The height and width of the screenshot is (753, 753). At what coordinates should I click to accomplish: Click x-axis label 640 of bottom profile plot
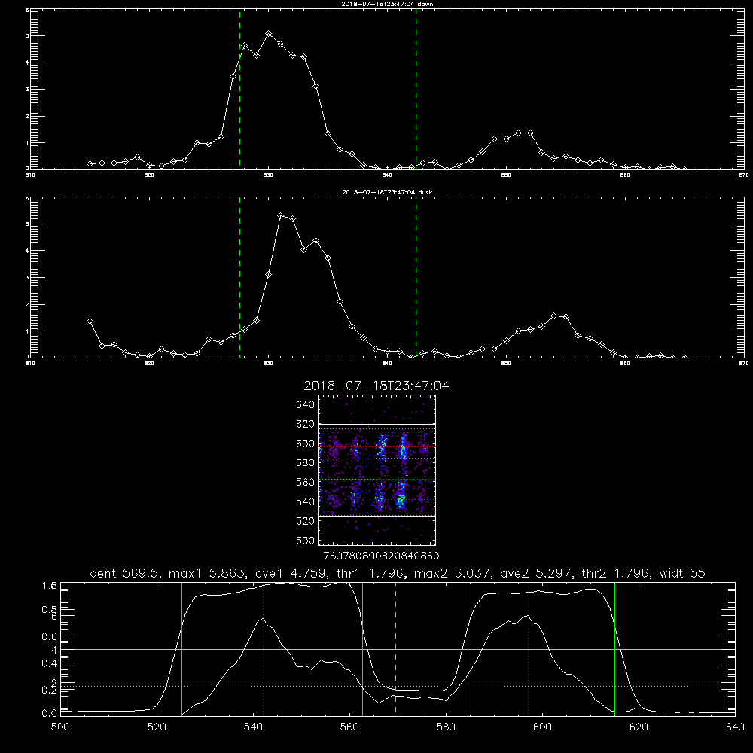tap(735, 727)
